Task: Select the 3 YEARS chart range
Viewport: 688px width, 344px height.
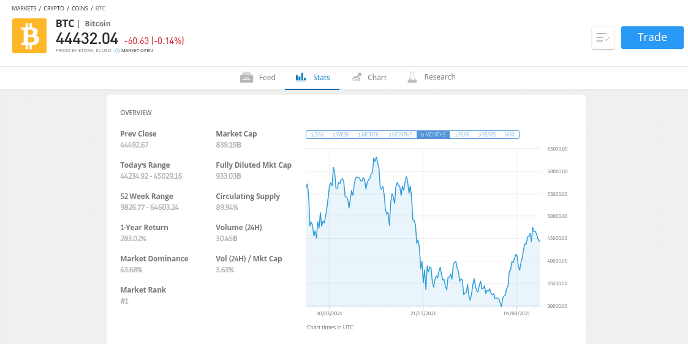Action: tap(487, 135)
